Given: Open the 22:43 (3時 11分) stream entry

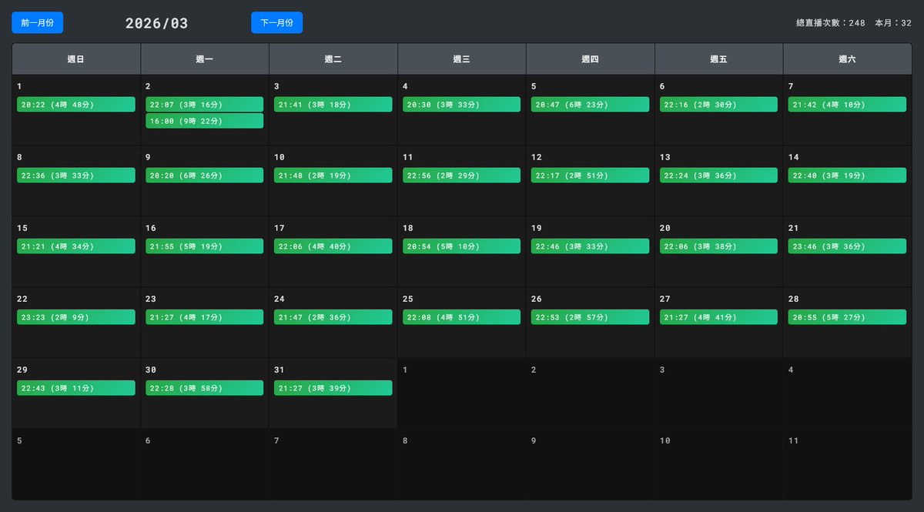Looking at the screenshot, I should click(x=76, y=388).
